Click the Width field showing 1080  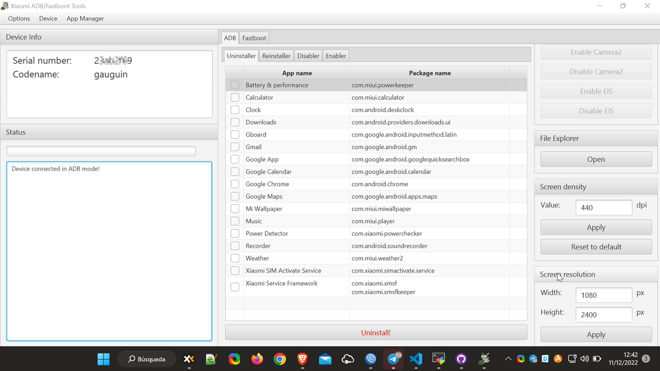coord(604,295)
